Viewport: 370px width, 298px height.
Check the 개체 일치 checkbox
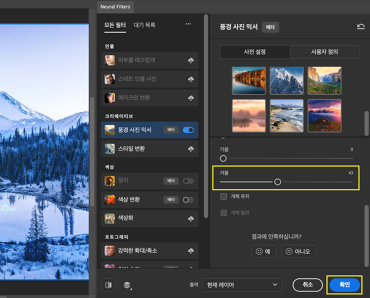coord(223,213)
